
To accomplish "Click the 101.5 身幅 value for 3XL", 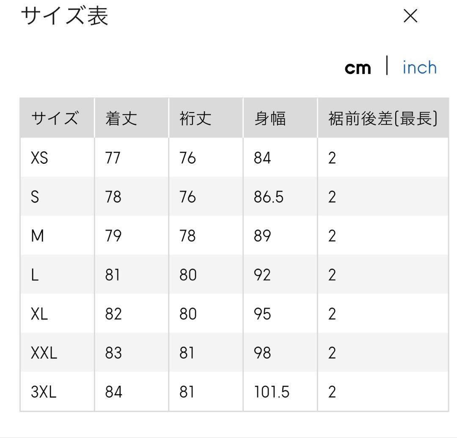I will (272, 392).
